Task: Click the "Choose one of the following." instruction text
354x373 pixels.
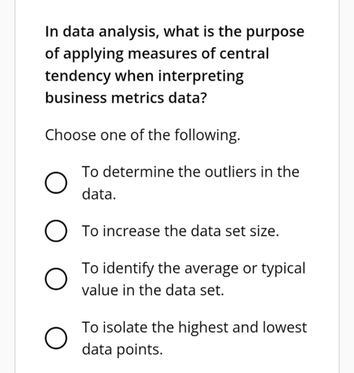Action: 142,136
